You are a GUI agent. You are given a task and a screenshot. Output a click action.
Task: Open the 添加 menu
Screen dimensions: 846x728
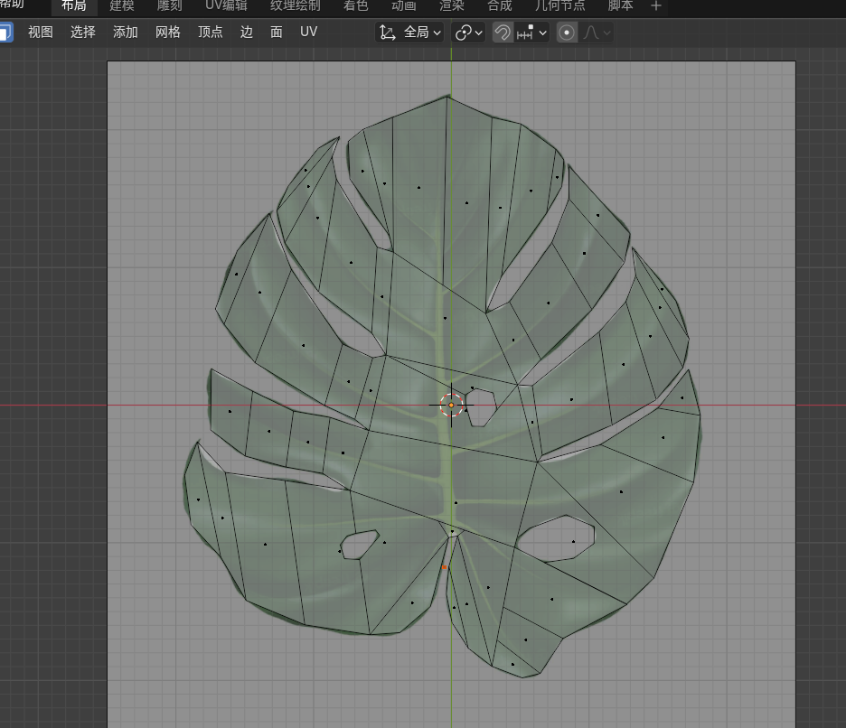coord(126,32)
